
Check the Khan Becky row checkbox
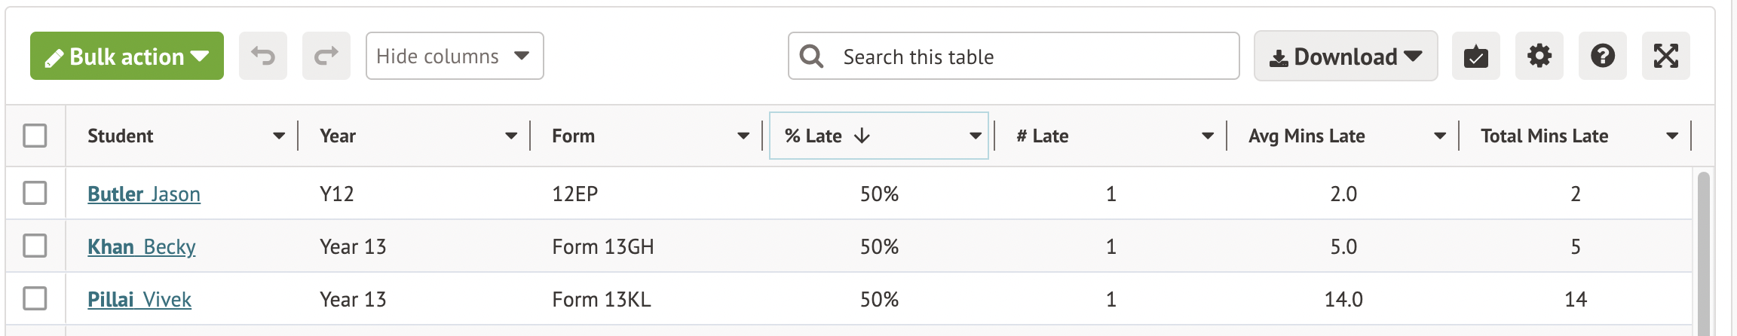[35, 246]
